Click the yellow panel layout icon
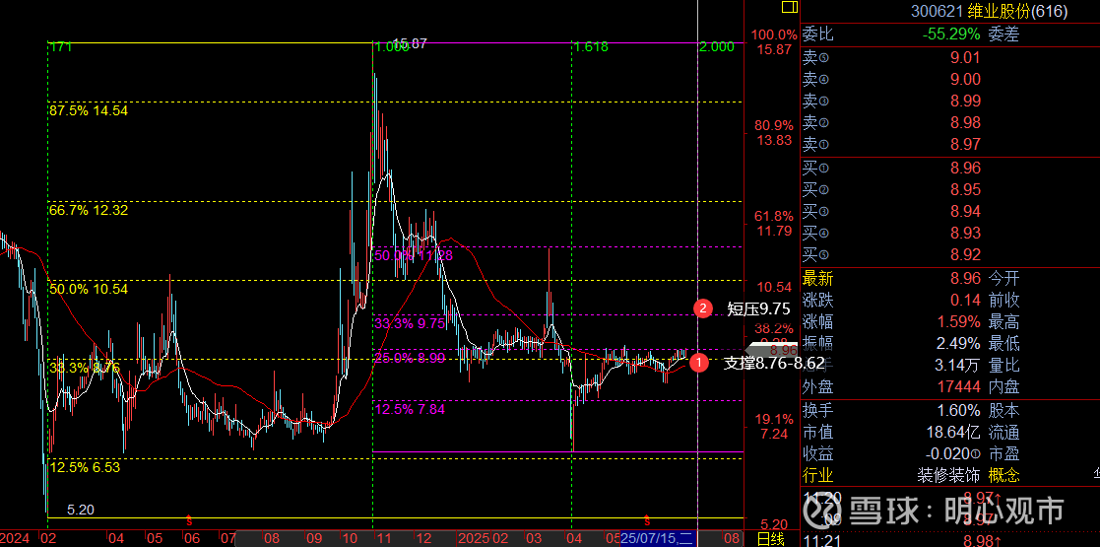 (x=789, y=7)
